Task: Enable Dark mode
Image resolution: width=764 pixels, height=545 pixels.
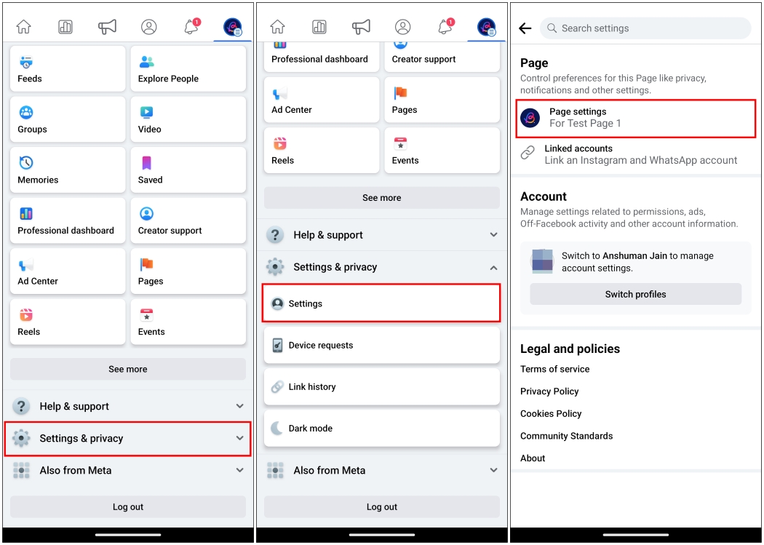Action: coord(381,428)
